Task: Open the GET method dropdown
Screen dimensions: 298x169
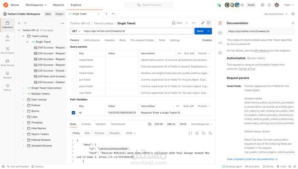Action: pyautogui.click(x=76, y=31)
